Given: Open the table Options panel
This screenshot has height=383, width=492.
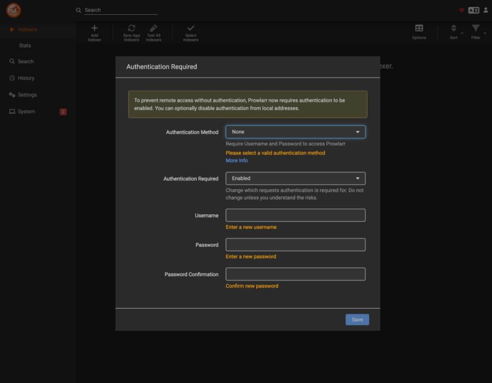Looking at the screenshot, I should tap(419, 32).
